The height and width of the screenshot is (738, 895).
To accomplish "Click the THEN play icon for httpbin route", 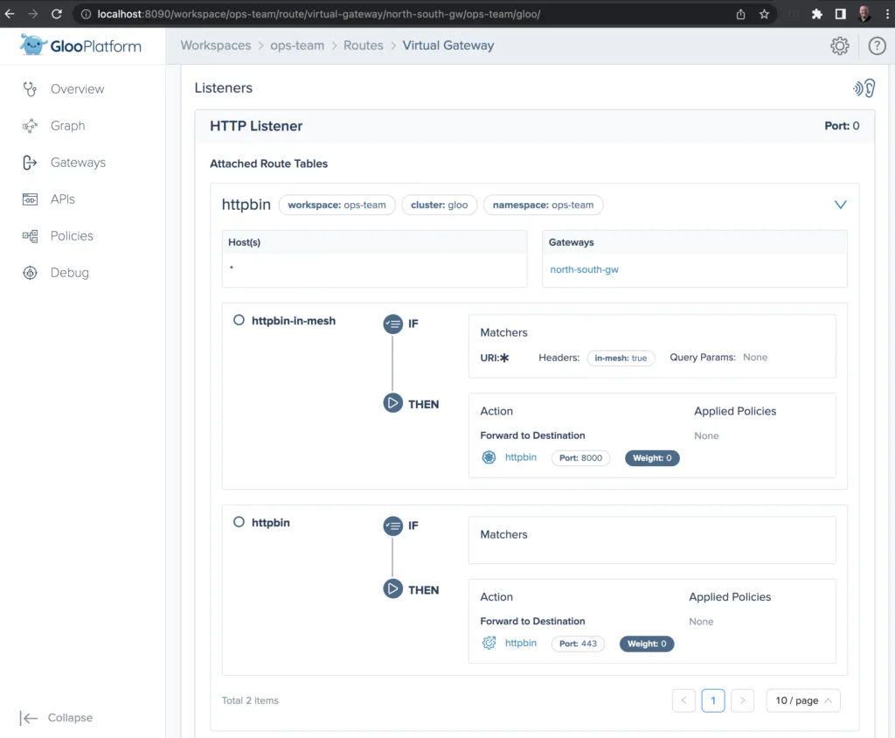I will tap(392, 589).
